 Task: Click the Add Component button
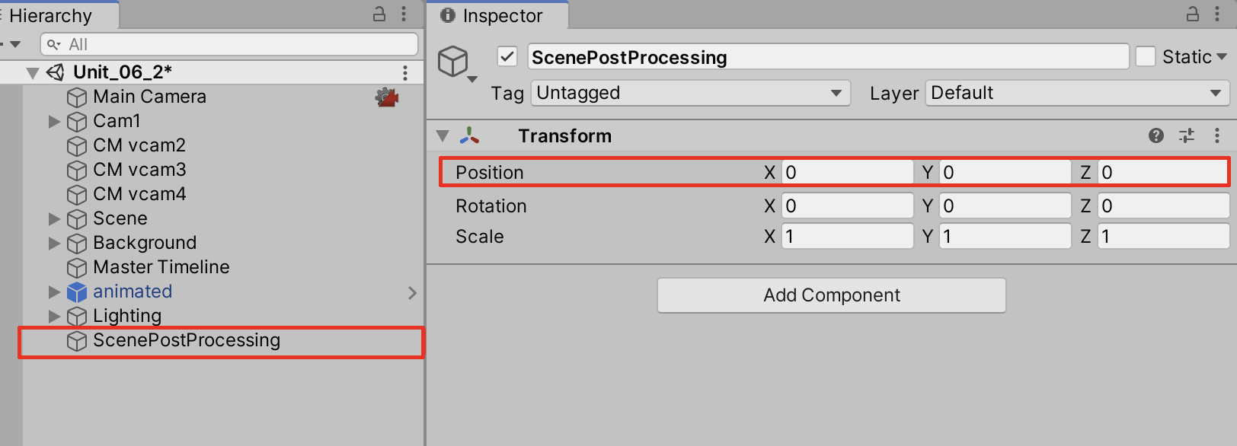(x=831, y=295)
